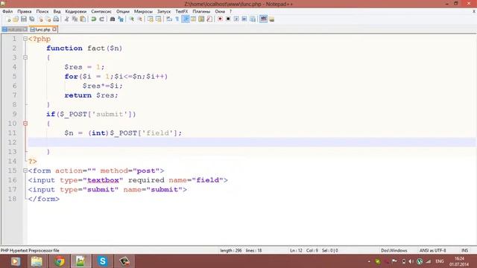Click the Dos\Windows line-ending indicator
Viewport: 477px width, 268px height.
394,250
